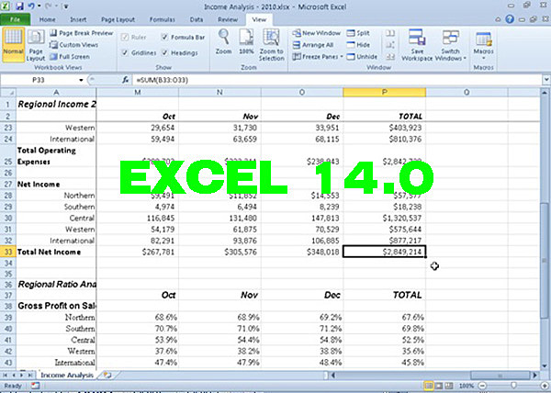Click formula bar with =SUM(B33:O33)
Image resolution: width=551 pixels, height=393 pixels.
[337, 80]
